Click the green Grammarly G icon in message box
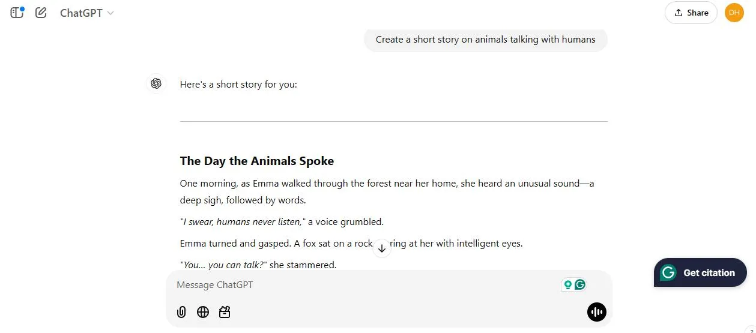Image resolution: width=756 pixels, height=333 pixels. (x=580, y=284)
